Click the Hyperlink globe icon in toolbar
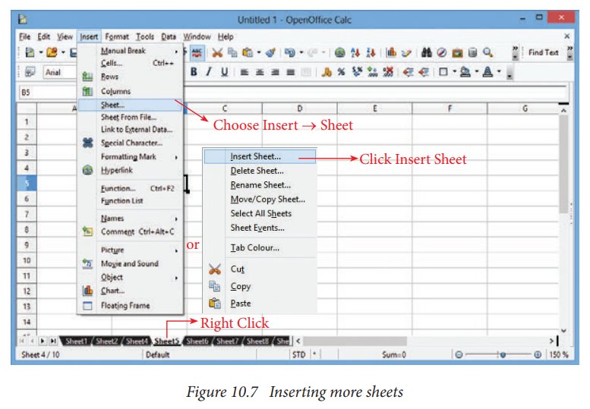This screenshot has height=409, width=590. click(x=339, y=52)
